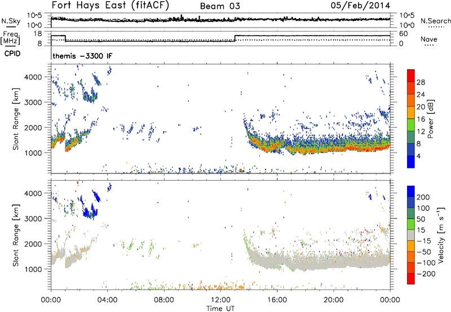The image size is (451, 312).
Task: Select the "themis -3300 IF" CPID text
Action: click(x=82, y=56)
